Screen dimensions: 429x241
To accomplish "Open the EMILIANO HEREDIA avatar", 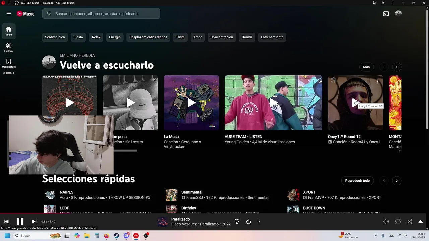I will coord(49,62).
